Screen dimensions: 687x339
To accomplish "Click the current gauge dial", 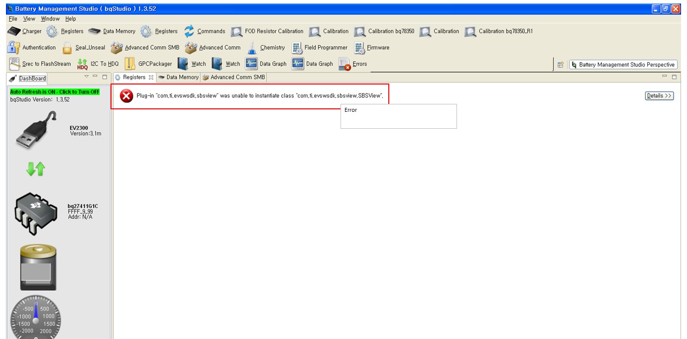I will (x=36, y=318).
